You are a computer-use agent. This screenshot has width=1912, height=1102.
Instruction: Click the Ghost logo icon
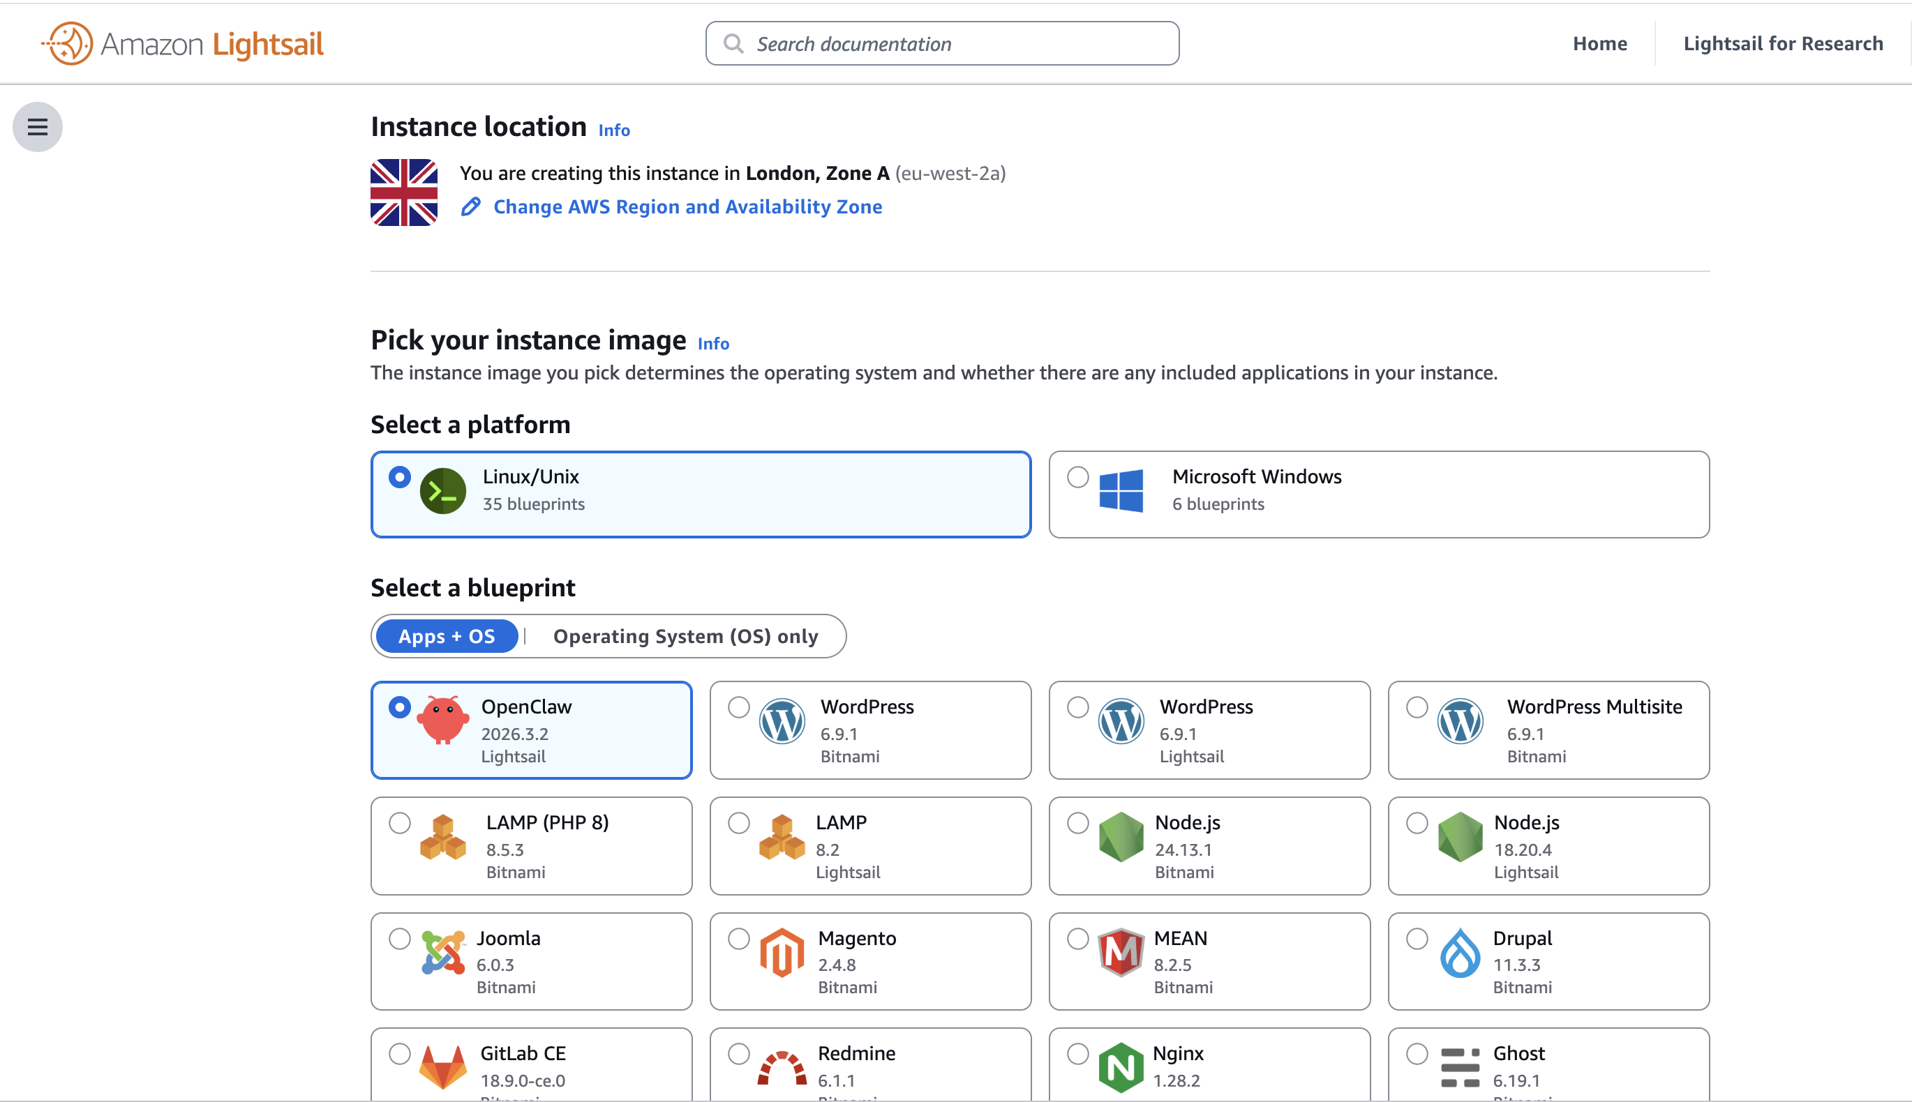tap(1460, 1068)
